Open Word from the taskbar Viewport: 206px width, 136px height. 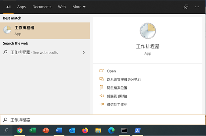pyautogui.click(x=59, y=131)
